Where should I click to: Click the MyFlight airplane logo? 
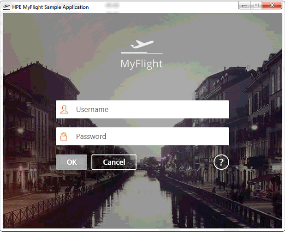tap(142, 47)
